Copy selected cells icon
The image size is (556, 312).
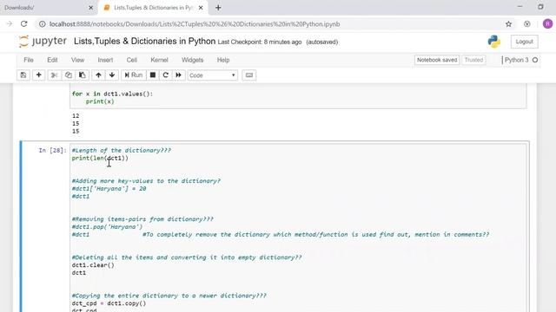click(68, 75)
